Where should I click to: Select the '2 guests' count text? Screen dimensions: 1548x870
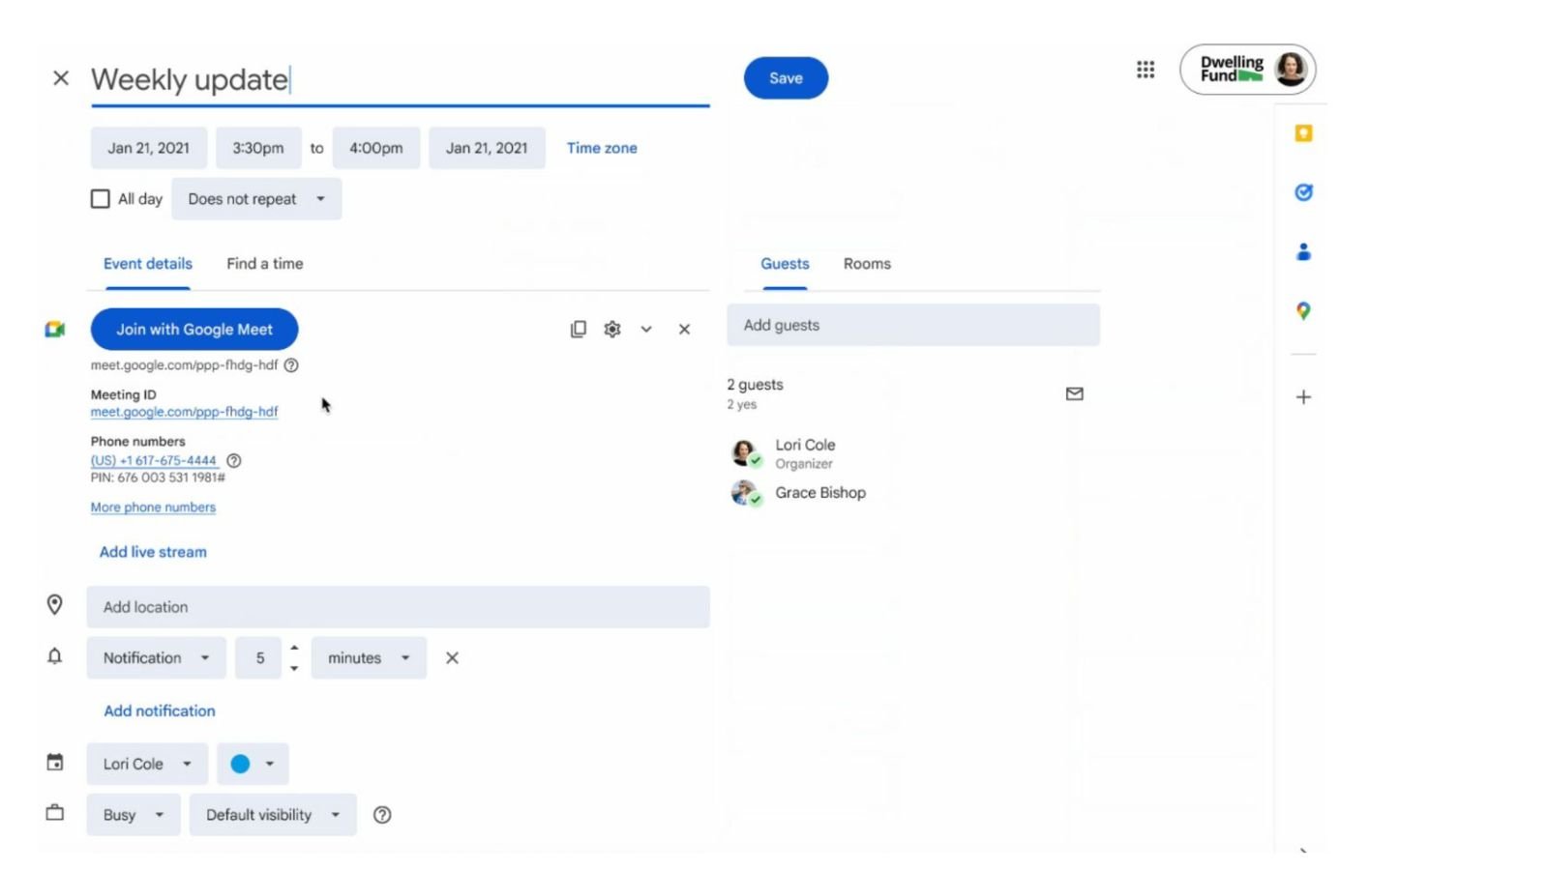756,385
